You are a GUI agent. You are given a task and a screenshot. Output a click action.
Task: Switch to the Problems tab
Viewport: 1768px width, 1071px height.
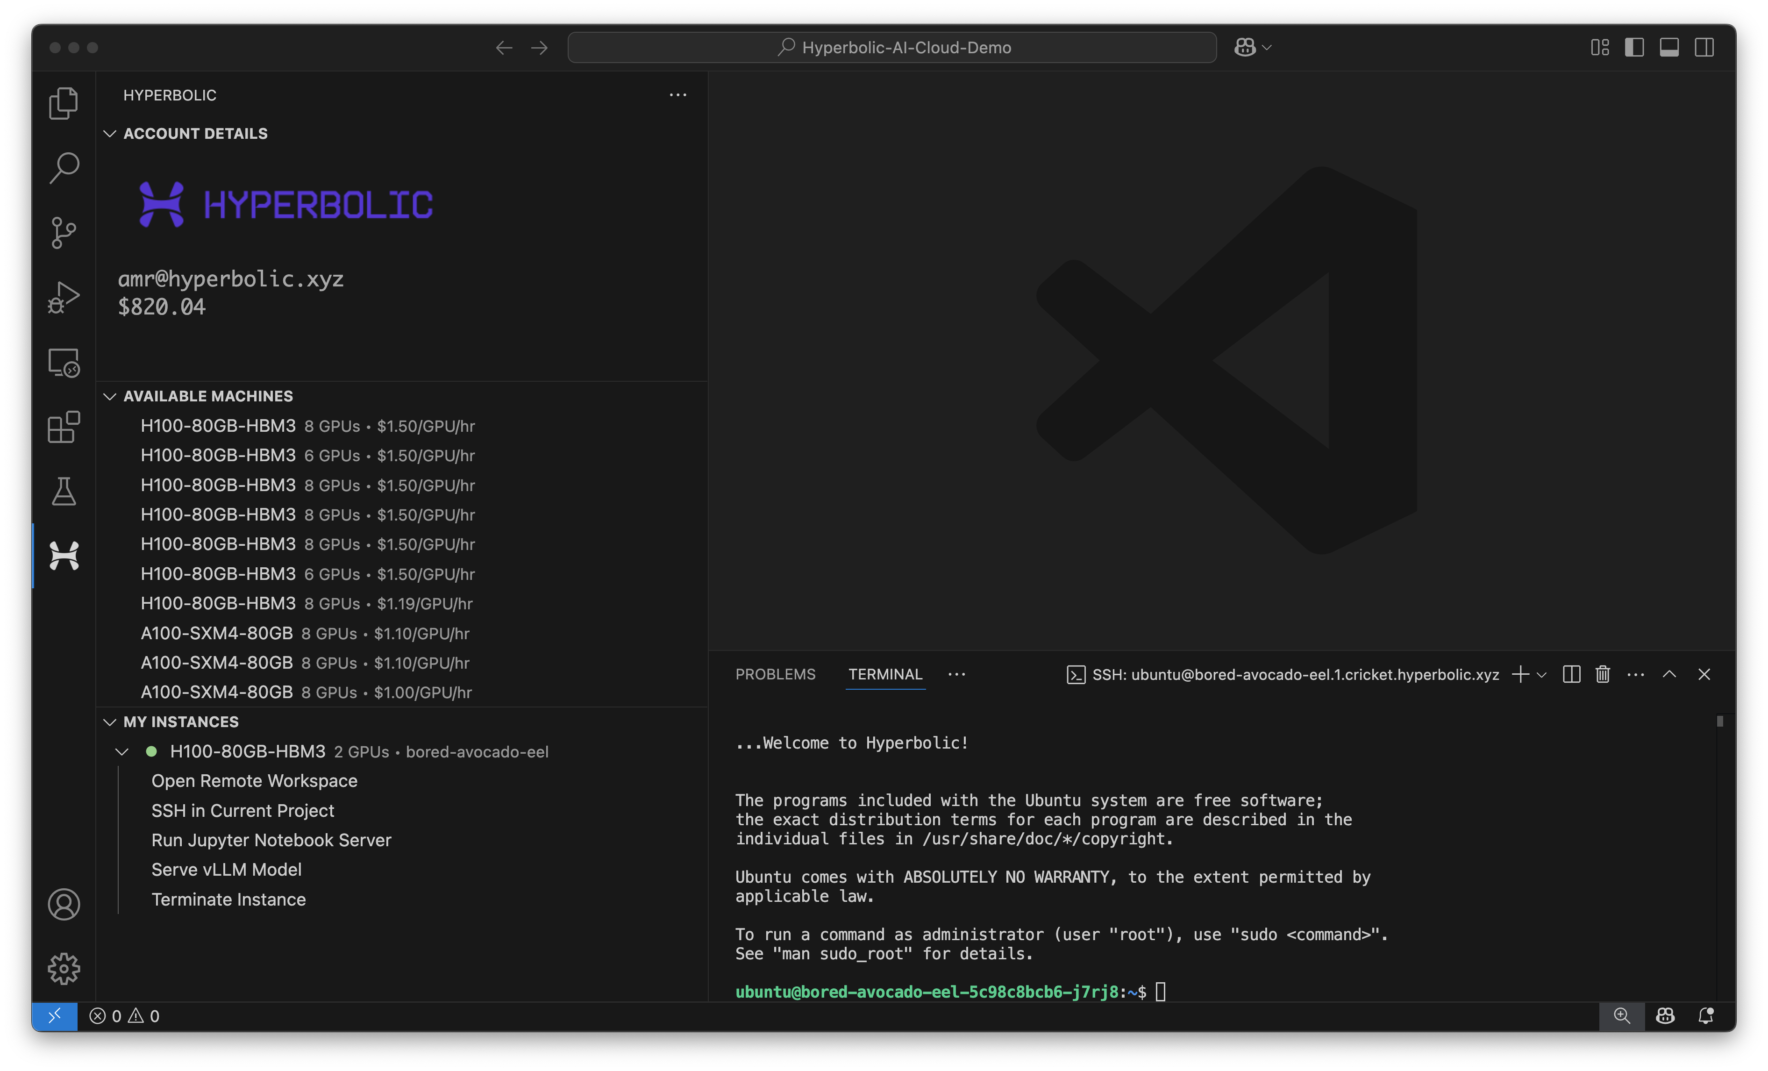pyautogui.click(x=775, y=674)
